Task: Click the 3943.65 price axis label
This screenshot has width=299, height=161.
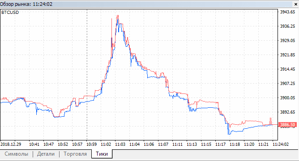Action: [287, 12]
